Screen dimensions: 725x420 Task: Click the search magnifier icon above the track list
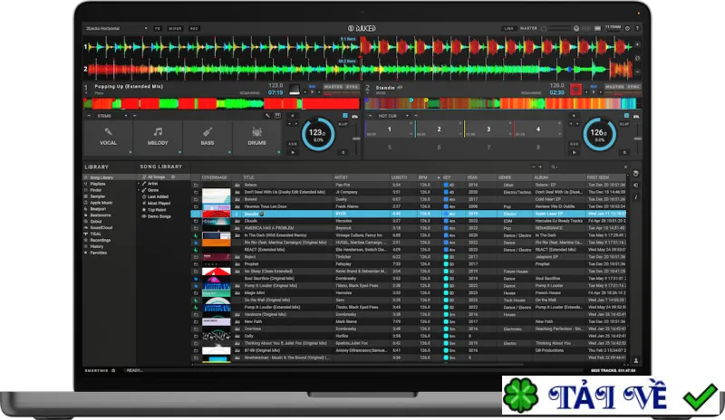553,167
